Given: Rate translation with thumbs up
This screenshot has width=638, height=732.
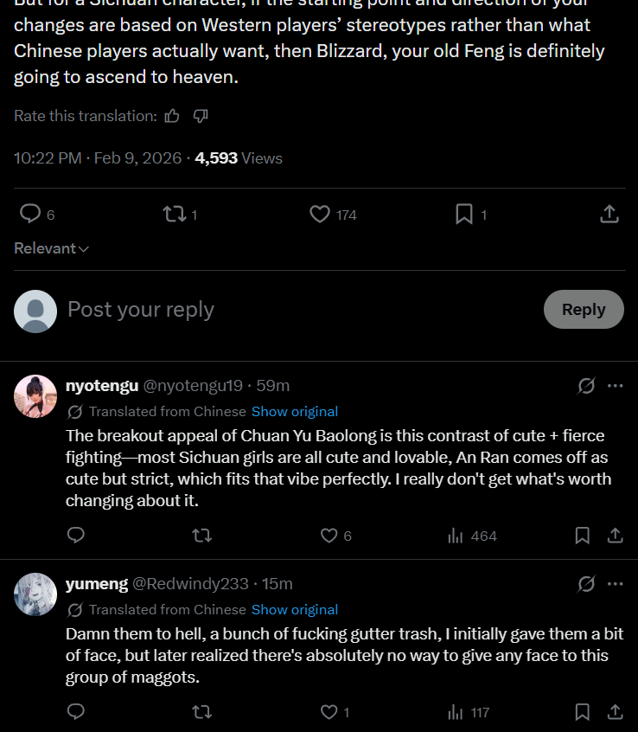Looking at the screenshot, I should click(172, 116).
